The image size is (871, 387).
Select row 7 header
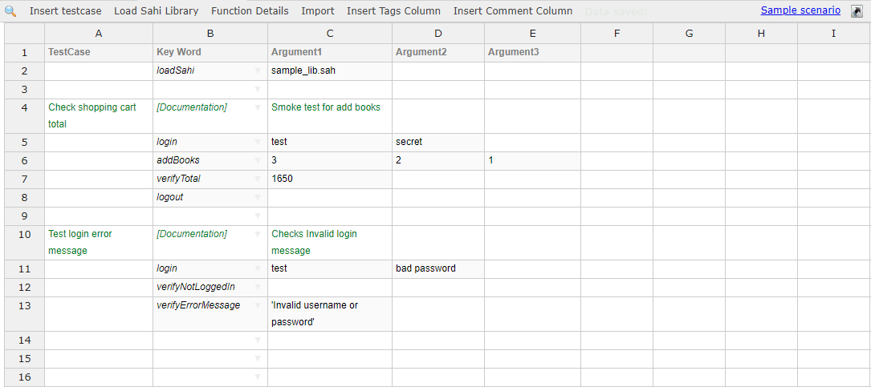coord(24,179)
